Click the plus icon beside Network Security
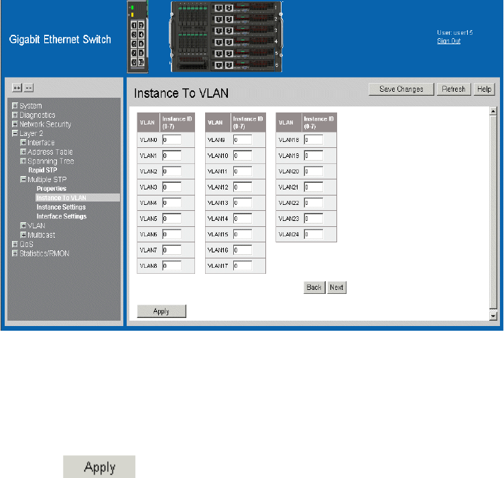504x478 pixels. [15, 125]
